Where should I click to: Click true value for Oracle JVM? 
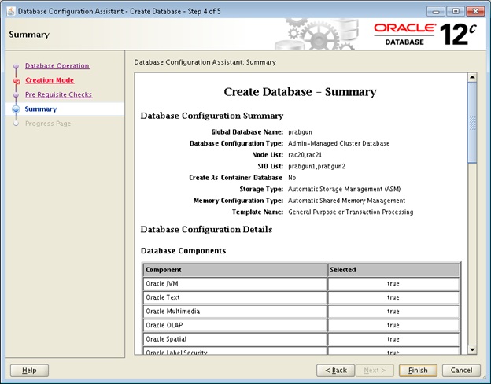click(393, 284)
